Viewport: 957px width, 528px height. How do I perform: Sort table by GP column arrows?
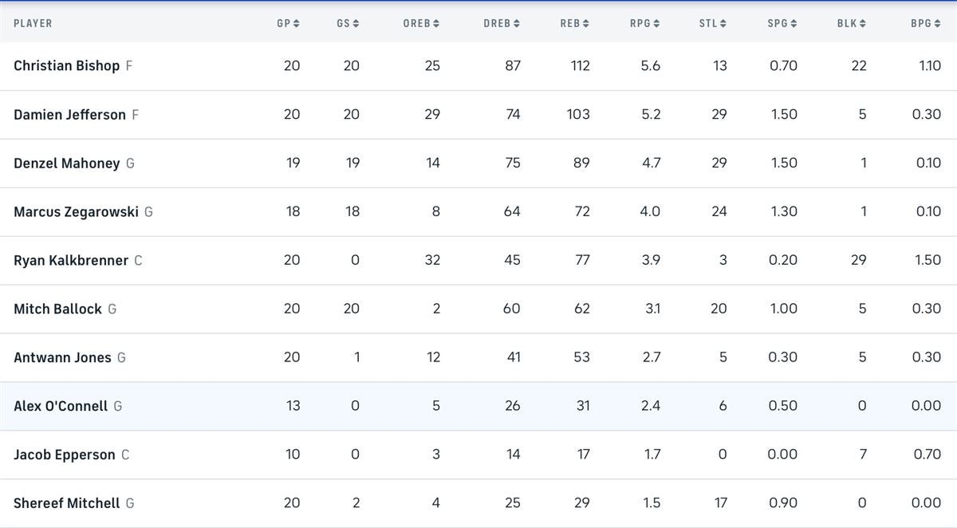tap(297, 24)
